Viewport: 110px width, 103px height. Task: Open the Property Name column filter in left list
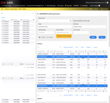(34, 19)
